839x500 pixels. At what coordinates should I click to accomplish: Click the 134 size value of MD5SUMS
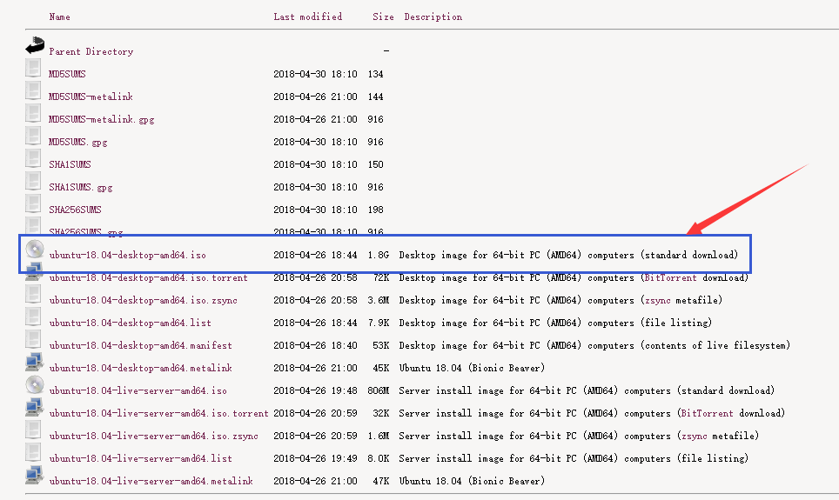point(376,74)
